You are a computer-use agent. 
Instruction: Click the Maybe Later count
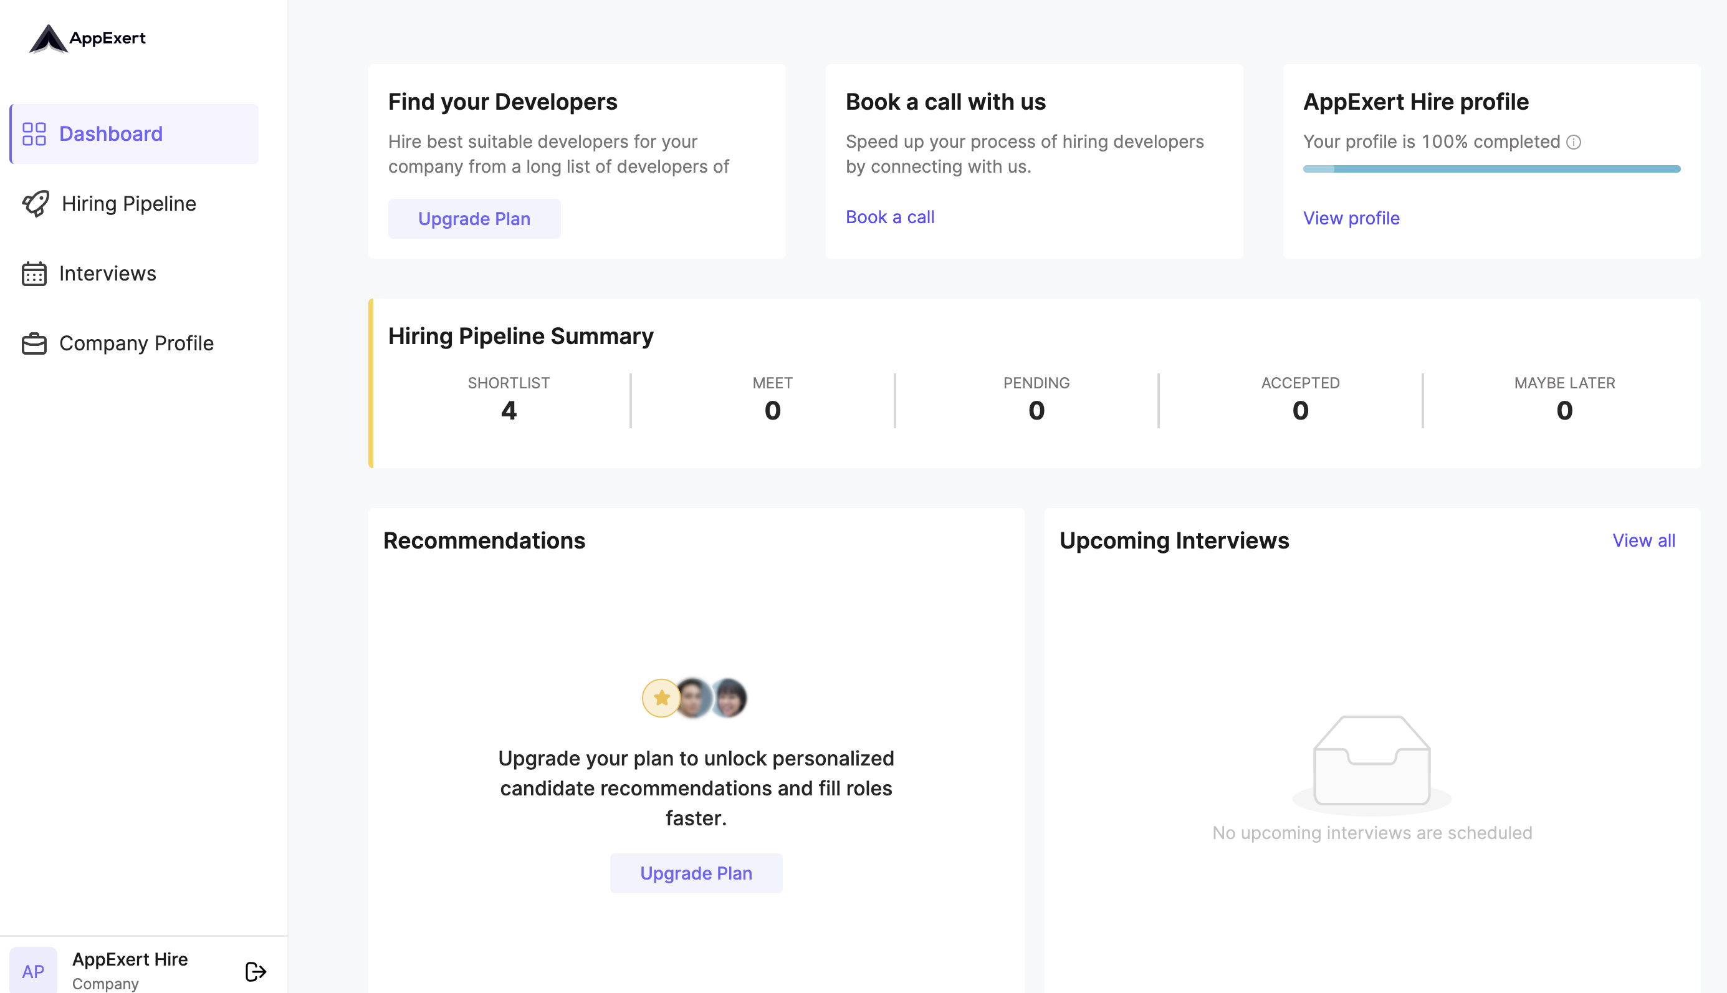[x=1565, y=411]
